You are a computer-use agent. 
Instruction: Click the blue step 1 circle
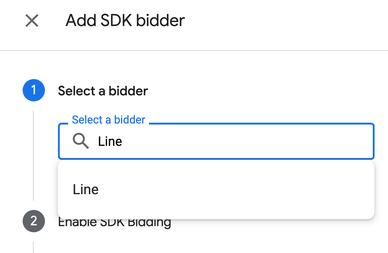coord(34,90)
